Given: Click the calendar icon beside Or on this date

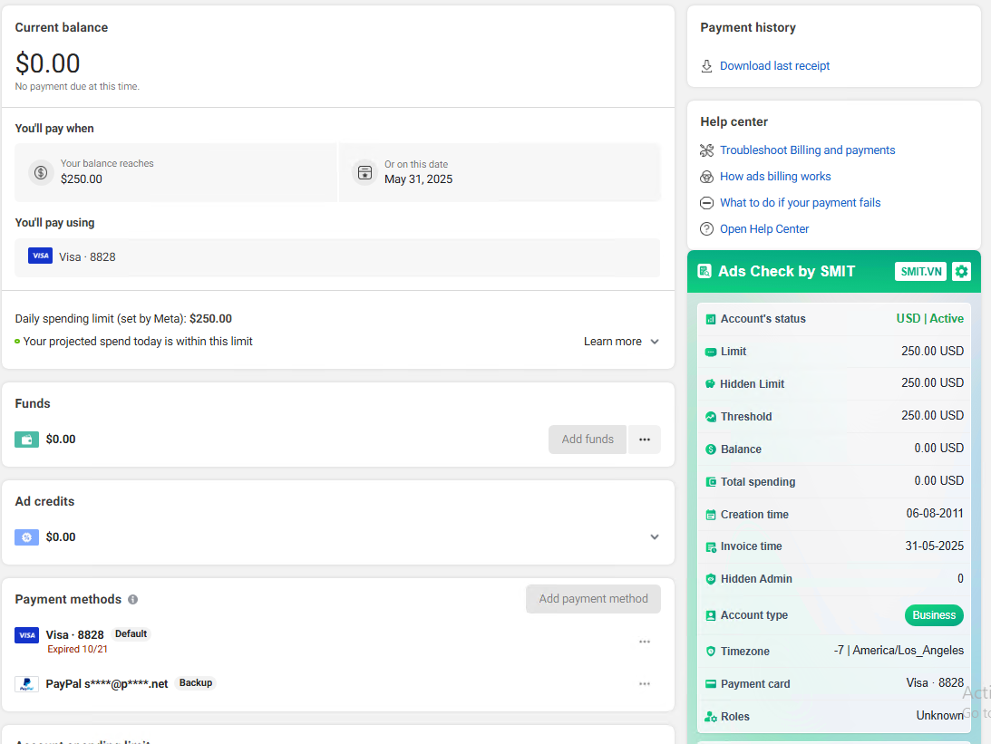Looking at the screenshot, I should tap(364, 172).
